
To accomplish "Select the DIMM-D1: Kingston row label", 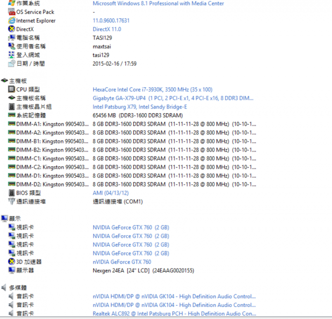I will 53,176.
